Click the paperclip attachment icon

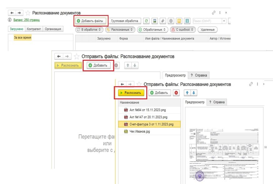[x=163, y=21]
